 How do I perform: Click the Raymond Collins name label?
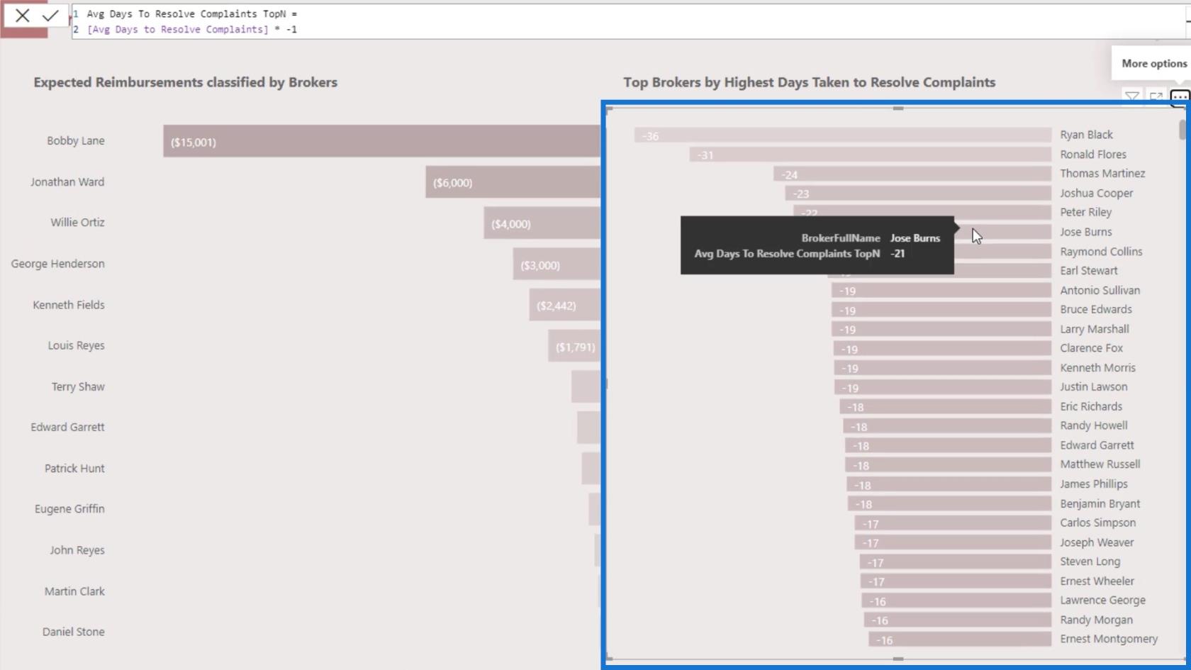pos(1101,252)
